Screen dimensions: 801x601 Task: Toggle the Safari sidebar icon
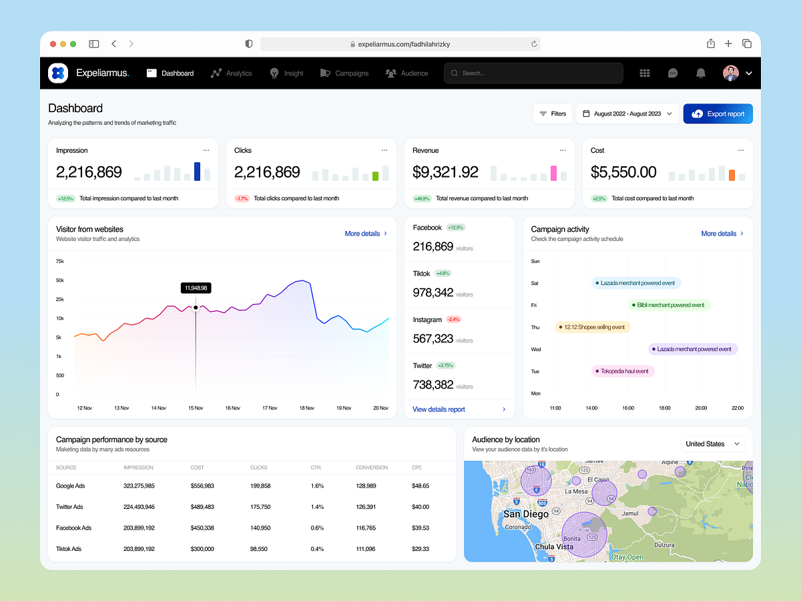(93, 43)
